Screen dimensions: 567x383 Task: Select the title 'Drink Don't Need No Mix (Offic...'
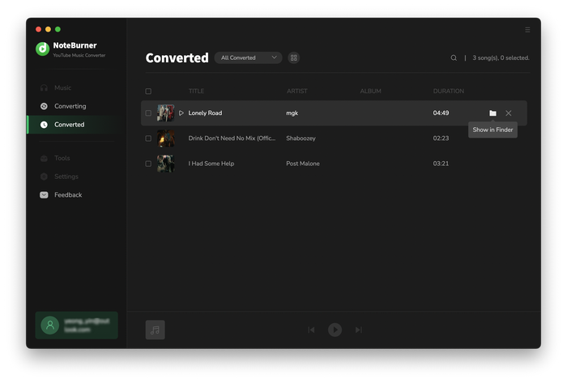[x=232, y=138]
